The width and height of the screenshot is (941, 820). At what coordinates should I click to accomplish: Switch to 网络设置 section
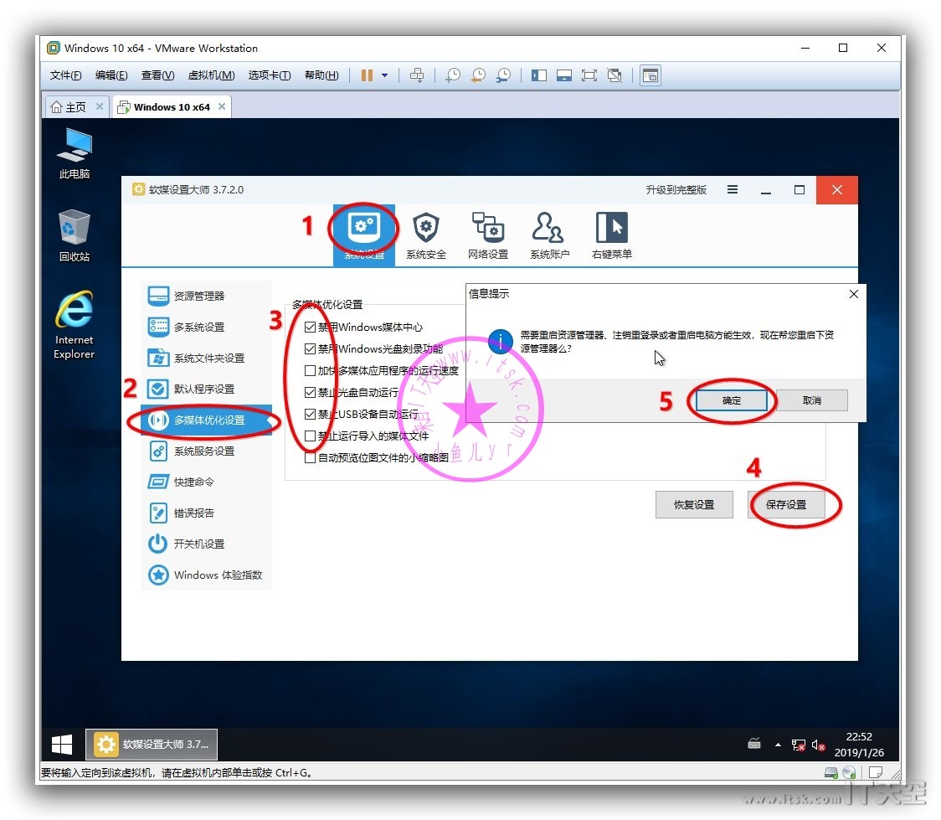click(487, 235)
